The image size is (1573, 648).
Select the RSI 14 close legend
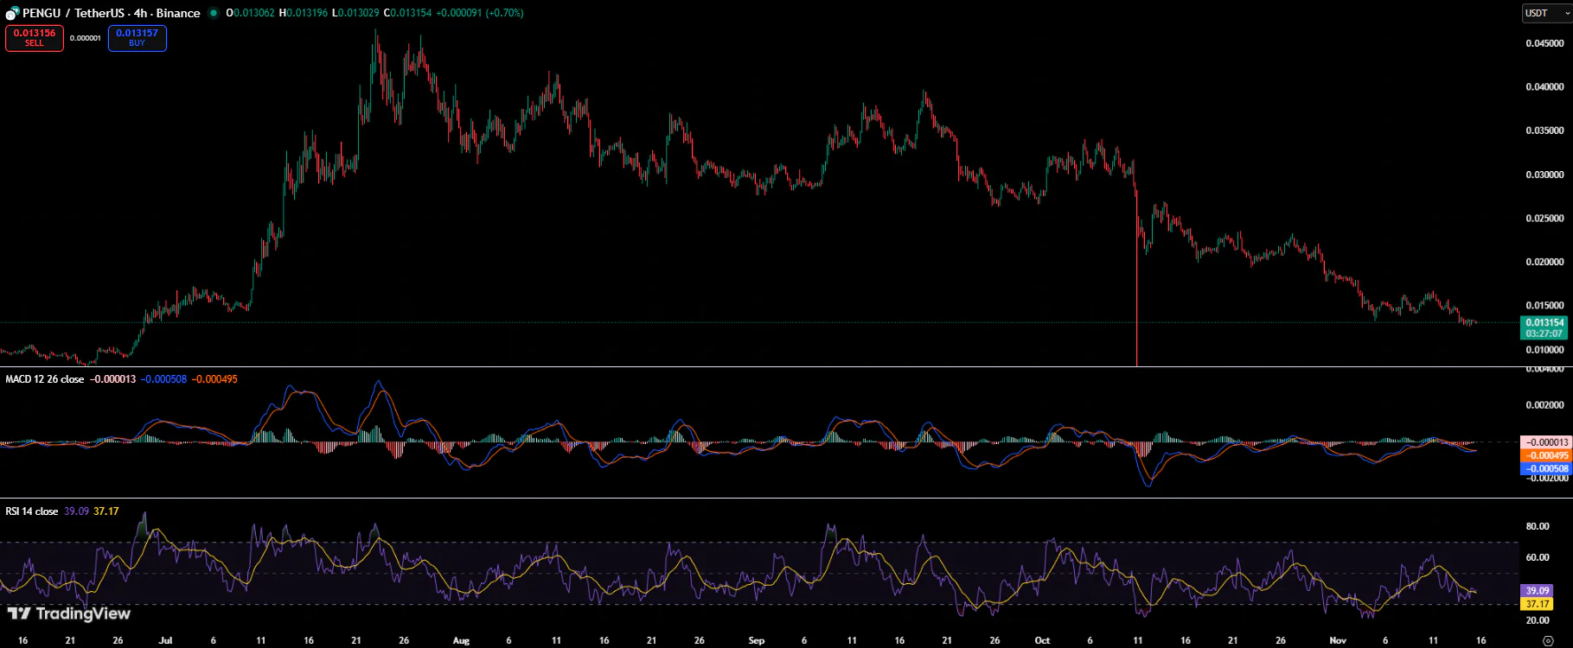coord(32,511)
